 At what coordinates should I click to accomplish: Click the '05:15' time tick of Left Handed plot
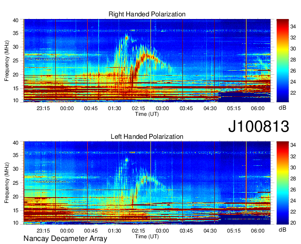(x=234, y=231)
